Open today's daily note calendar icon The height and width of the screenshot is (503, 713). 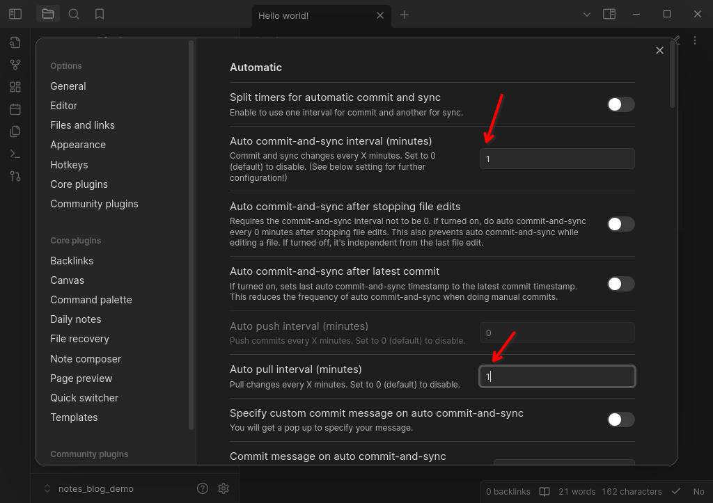click(15, 109)
